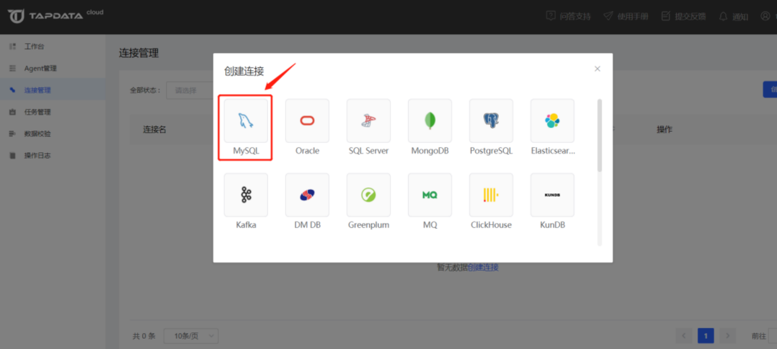Image resolution: width=777 pixels, height=349 pixels.
Task: Select the MQ connection tile
Action: [x=430, y=195]
